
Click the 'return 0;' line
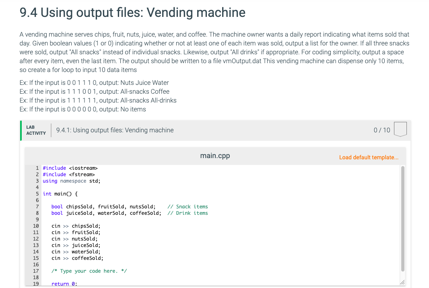(x=64, y=284)
